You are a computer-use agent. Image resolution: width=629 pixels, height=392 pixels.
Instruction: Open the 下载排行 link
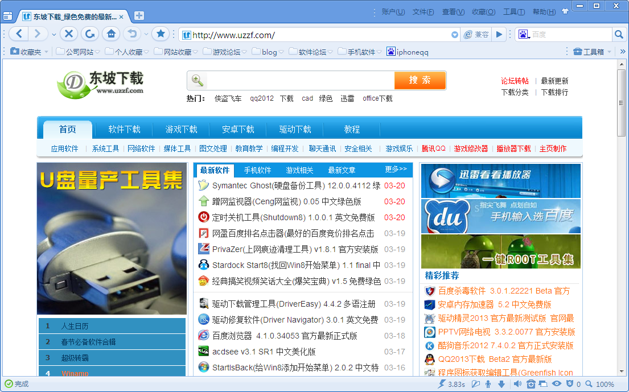point(554,93)
